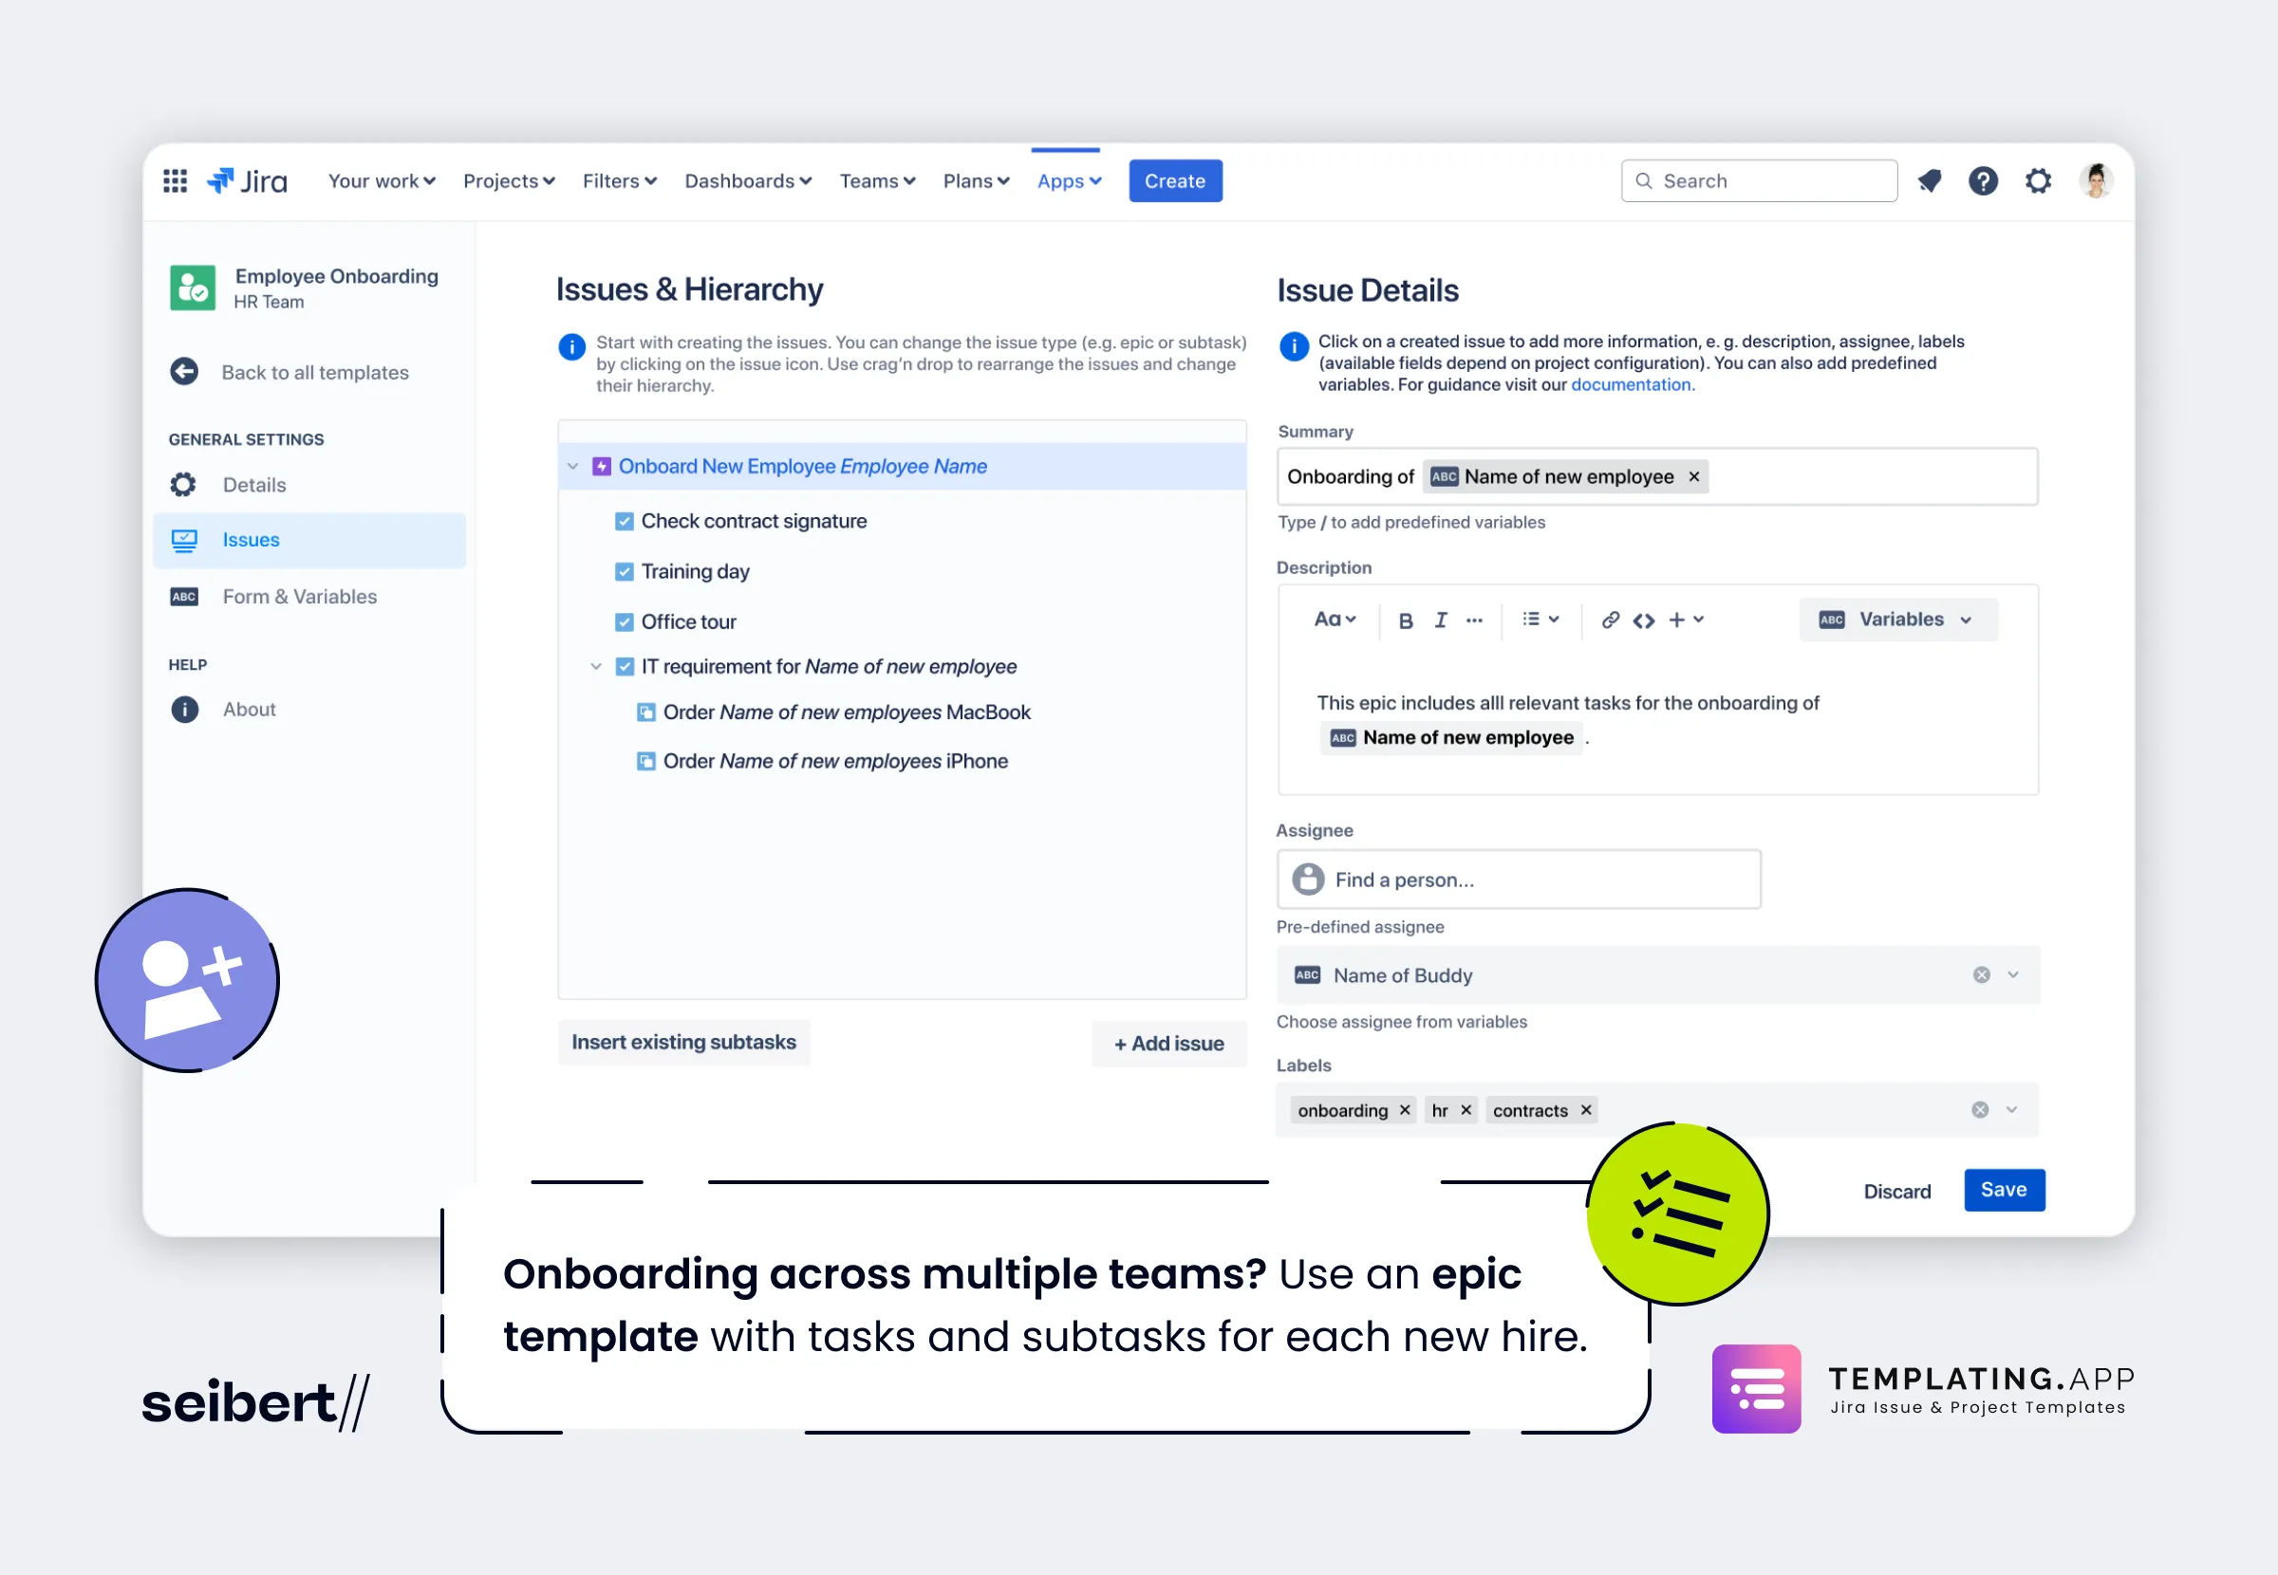This screenshot has height=1575, width=2278.
Task: Open the help question mark icon
Action: pyautogui.click(x=1983, y=180)
